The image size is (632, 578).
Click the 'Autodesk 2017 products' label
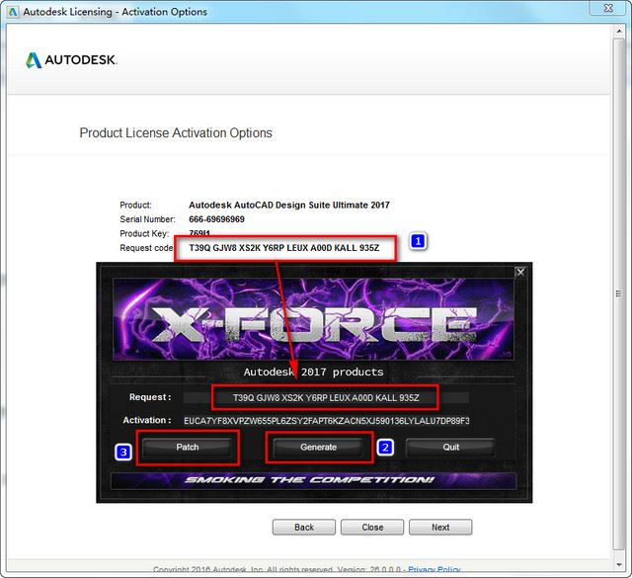tap(313, 372)
